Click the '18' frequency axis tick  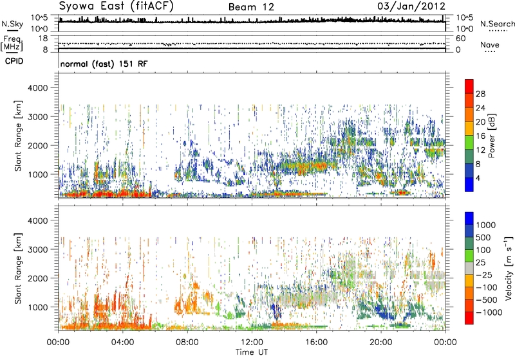click(x=43, y=39)
